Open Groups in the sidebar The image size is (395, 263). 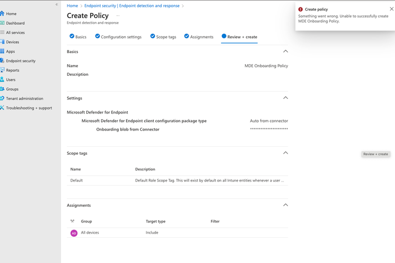pos(12,89)
